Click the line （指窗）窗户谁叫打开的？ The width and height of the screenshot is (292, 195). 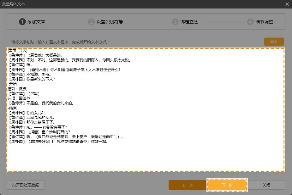(x=39, y=132)
